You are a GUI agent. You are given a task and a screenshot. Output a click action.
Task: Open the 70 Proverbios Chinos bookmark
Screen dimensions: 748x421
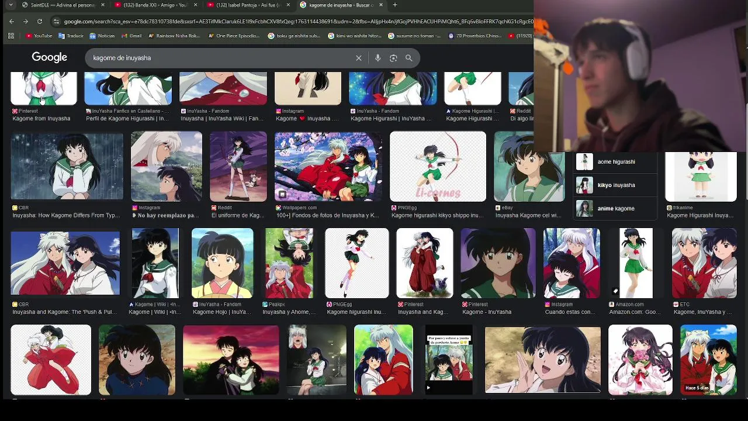tap(475, 36)
